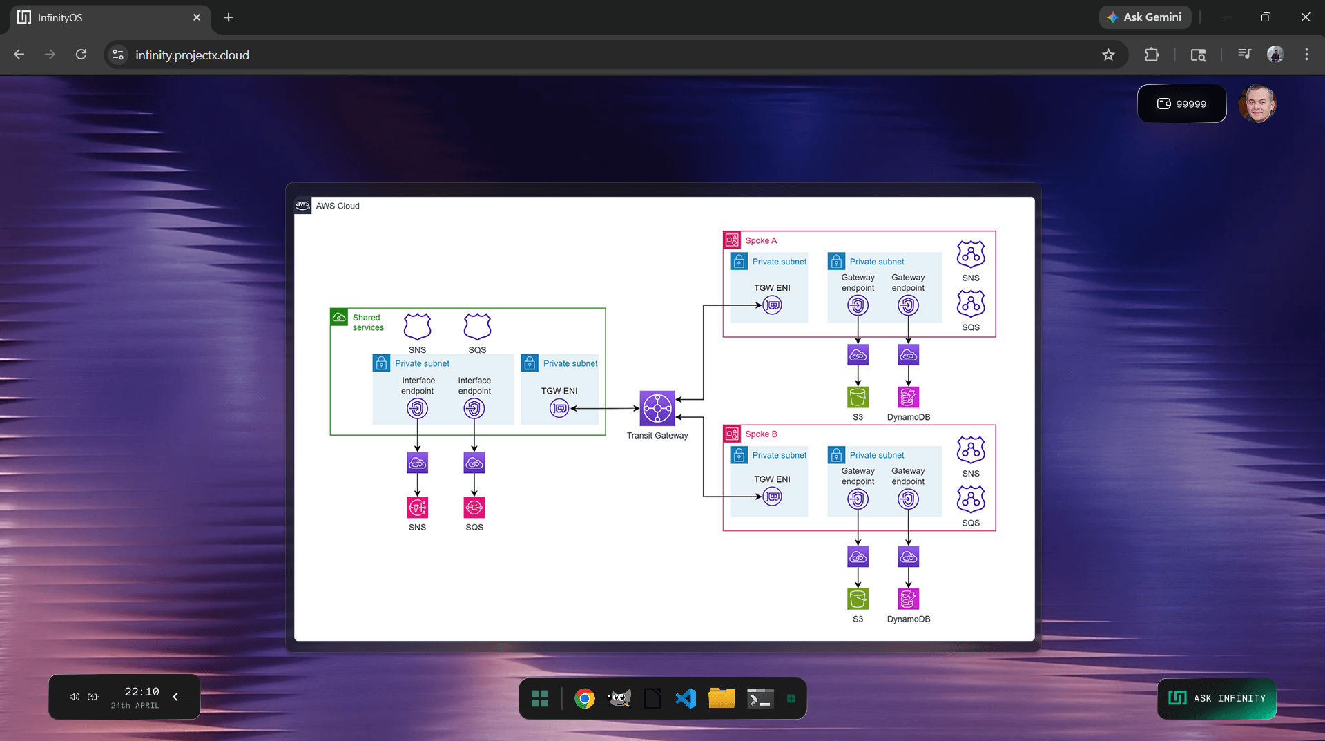Launch Visual Studio Code from the dock

point(686,698)
